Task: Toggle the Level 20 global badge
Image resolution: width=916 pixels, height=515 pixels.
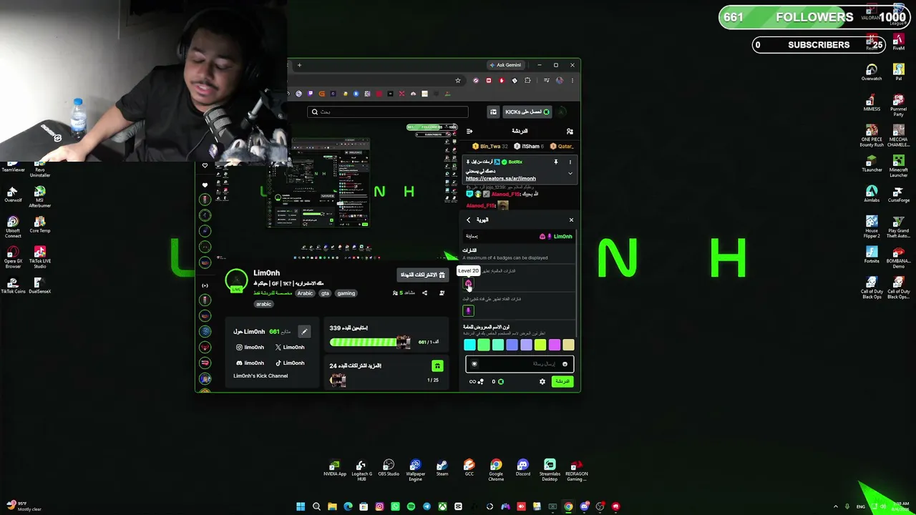Action: click(468, 283)
